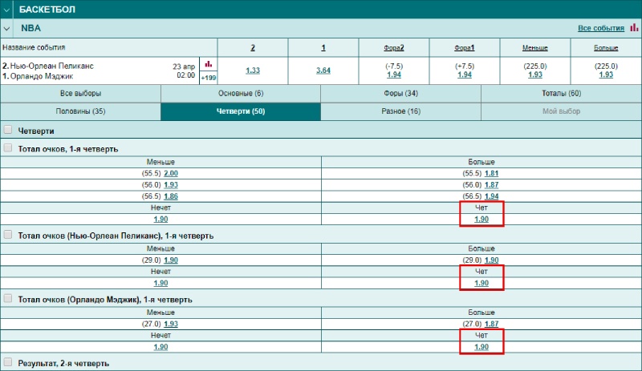Pick Меньше (56.0) odds 1.93 in first quarter

point(171,185)
